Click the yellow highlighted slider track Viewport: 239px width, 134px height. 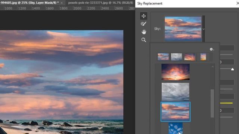click(x=226, y=103)
